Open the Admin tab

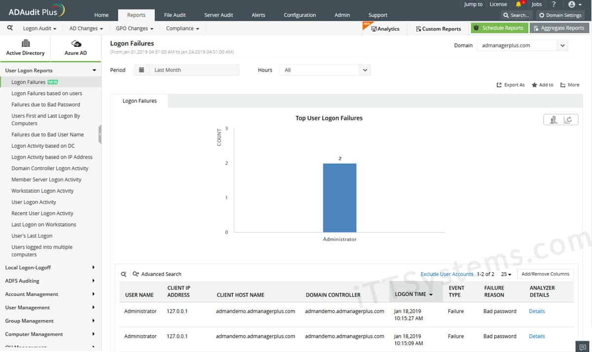click(342, 15)
